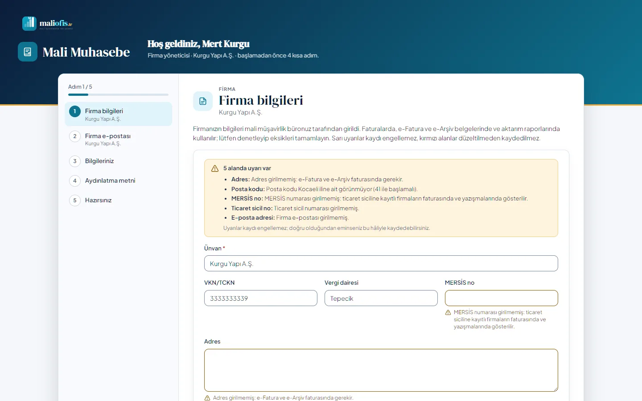The width and height of the screenshot is (642, 401).
Task: Click the VKN/TCKN field showing 3333333339
Action: coord(261,298)
